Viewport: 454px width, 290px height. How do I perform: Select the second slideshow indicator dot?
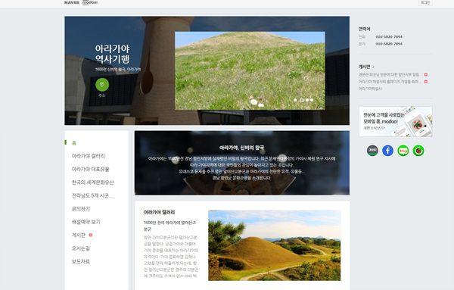click(x=302, y=100)
